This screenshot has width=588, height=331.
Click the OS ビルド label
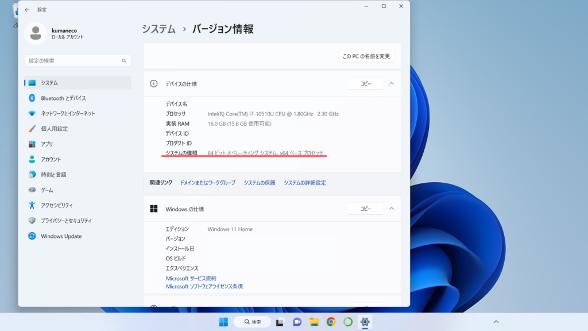point(176,258)
